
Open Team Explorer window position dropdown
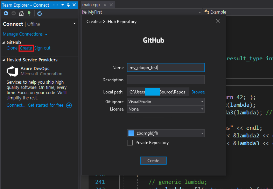click(63, 5)
